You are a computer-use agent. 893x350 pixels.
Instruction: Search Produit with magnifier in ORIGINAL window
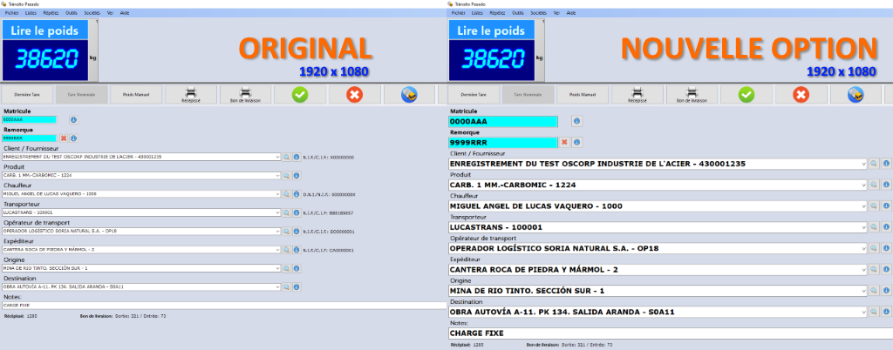287,176
